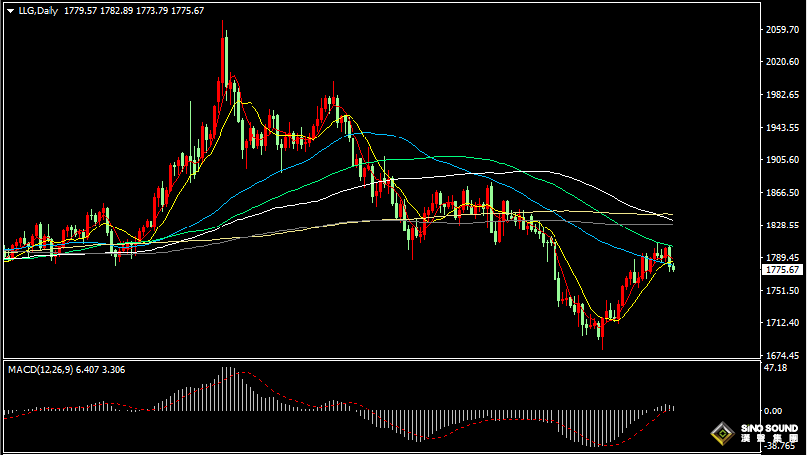Click the MACD(12,26,9) indicator label

[41, 370]
